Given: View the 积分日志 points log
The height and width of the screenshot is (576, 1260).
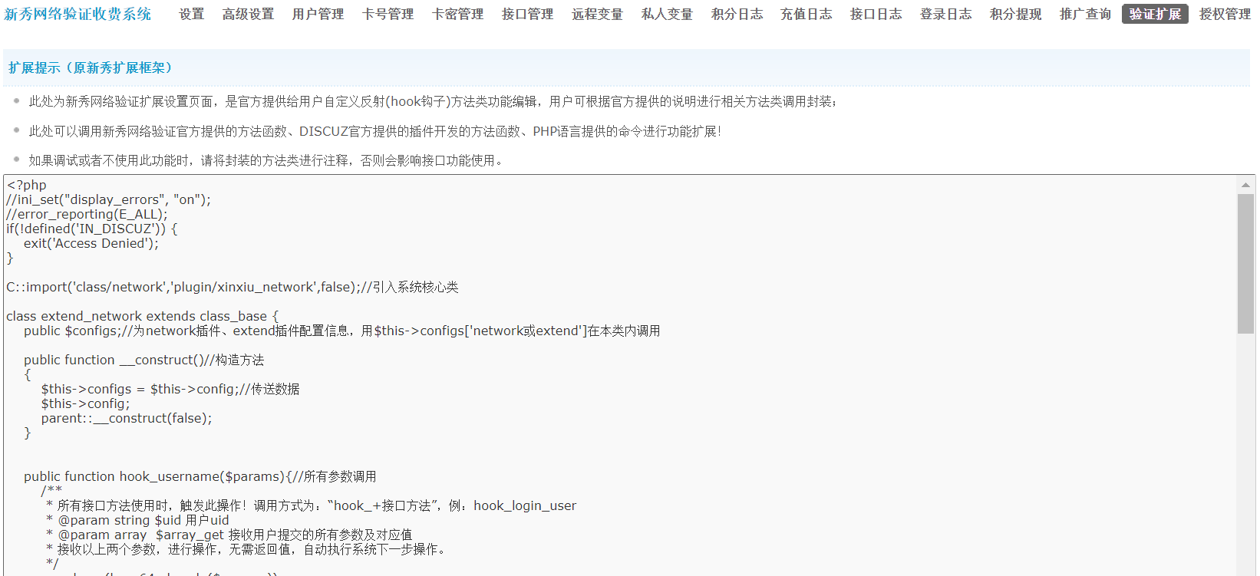Looking at the screenshot, I should (737, 14).
